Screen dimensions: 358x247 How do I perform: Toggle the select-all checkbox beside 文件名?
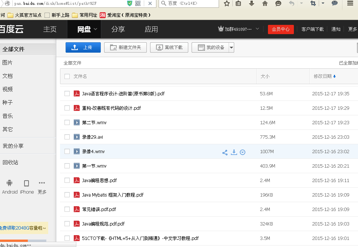67,76
